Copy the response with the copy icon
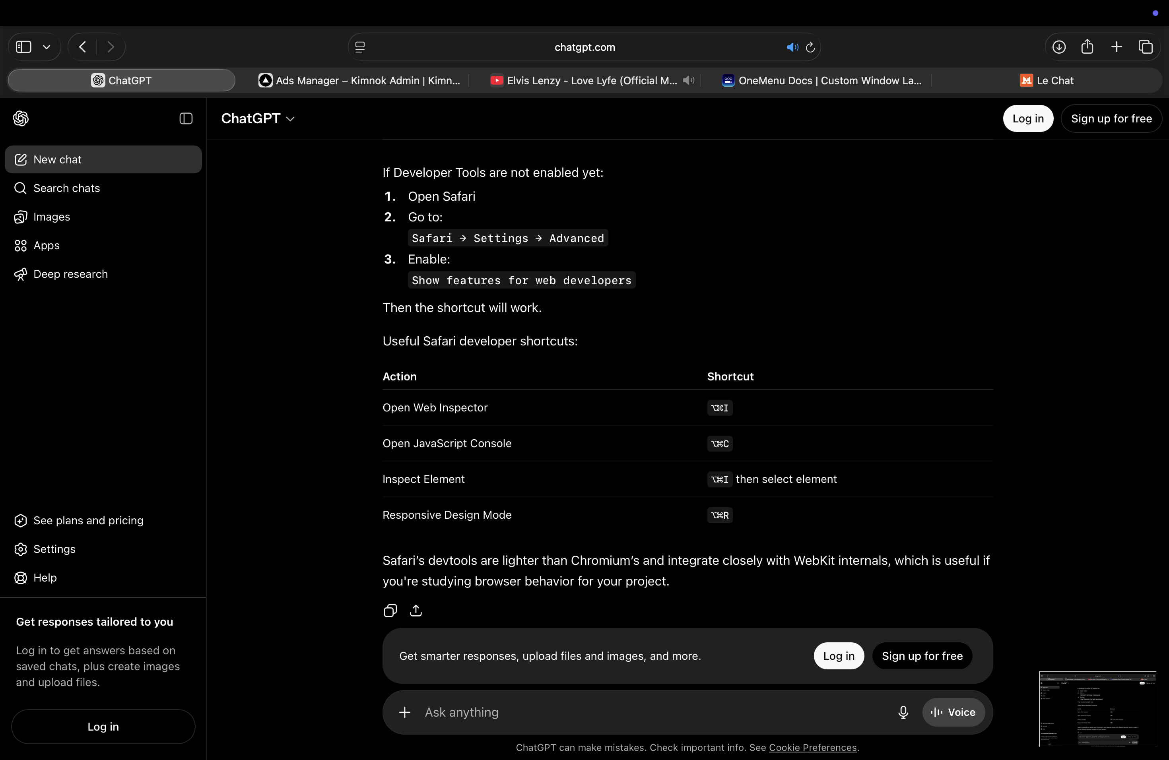The image size is (1169, 760). (x=390, y=610)
